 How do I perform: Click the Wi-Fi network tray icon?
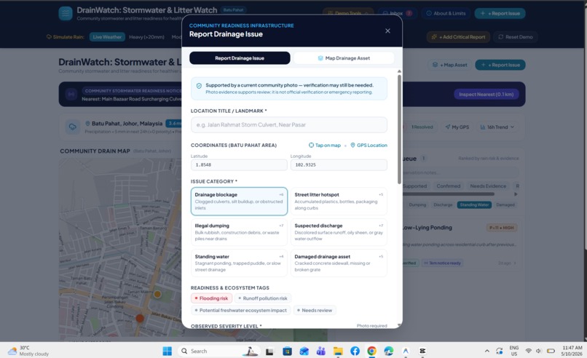[x=528, y=351]
